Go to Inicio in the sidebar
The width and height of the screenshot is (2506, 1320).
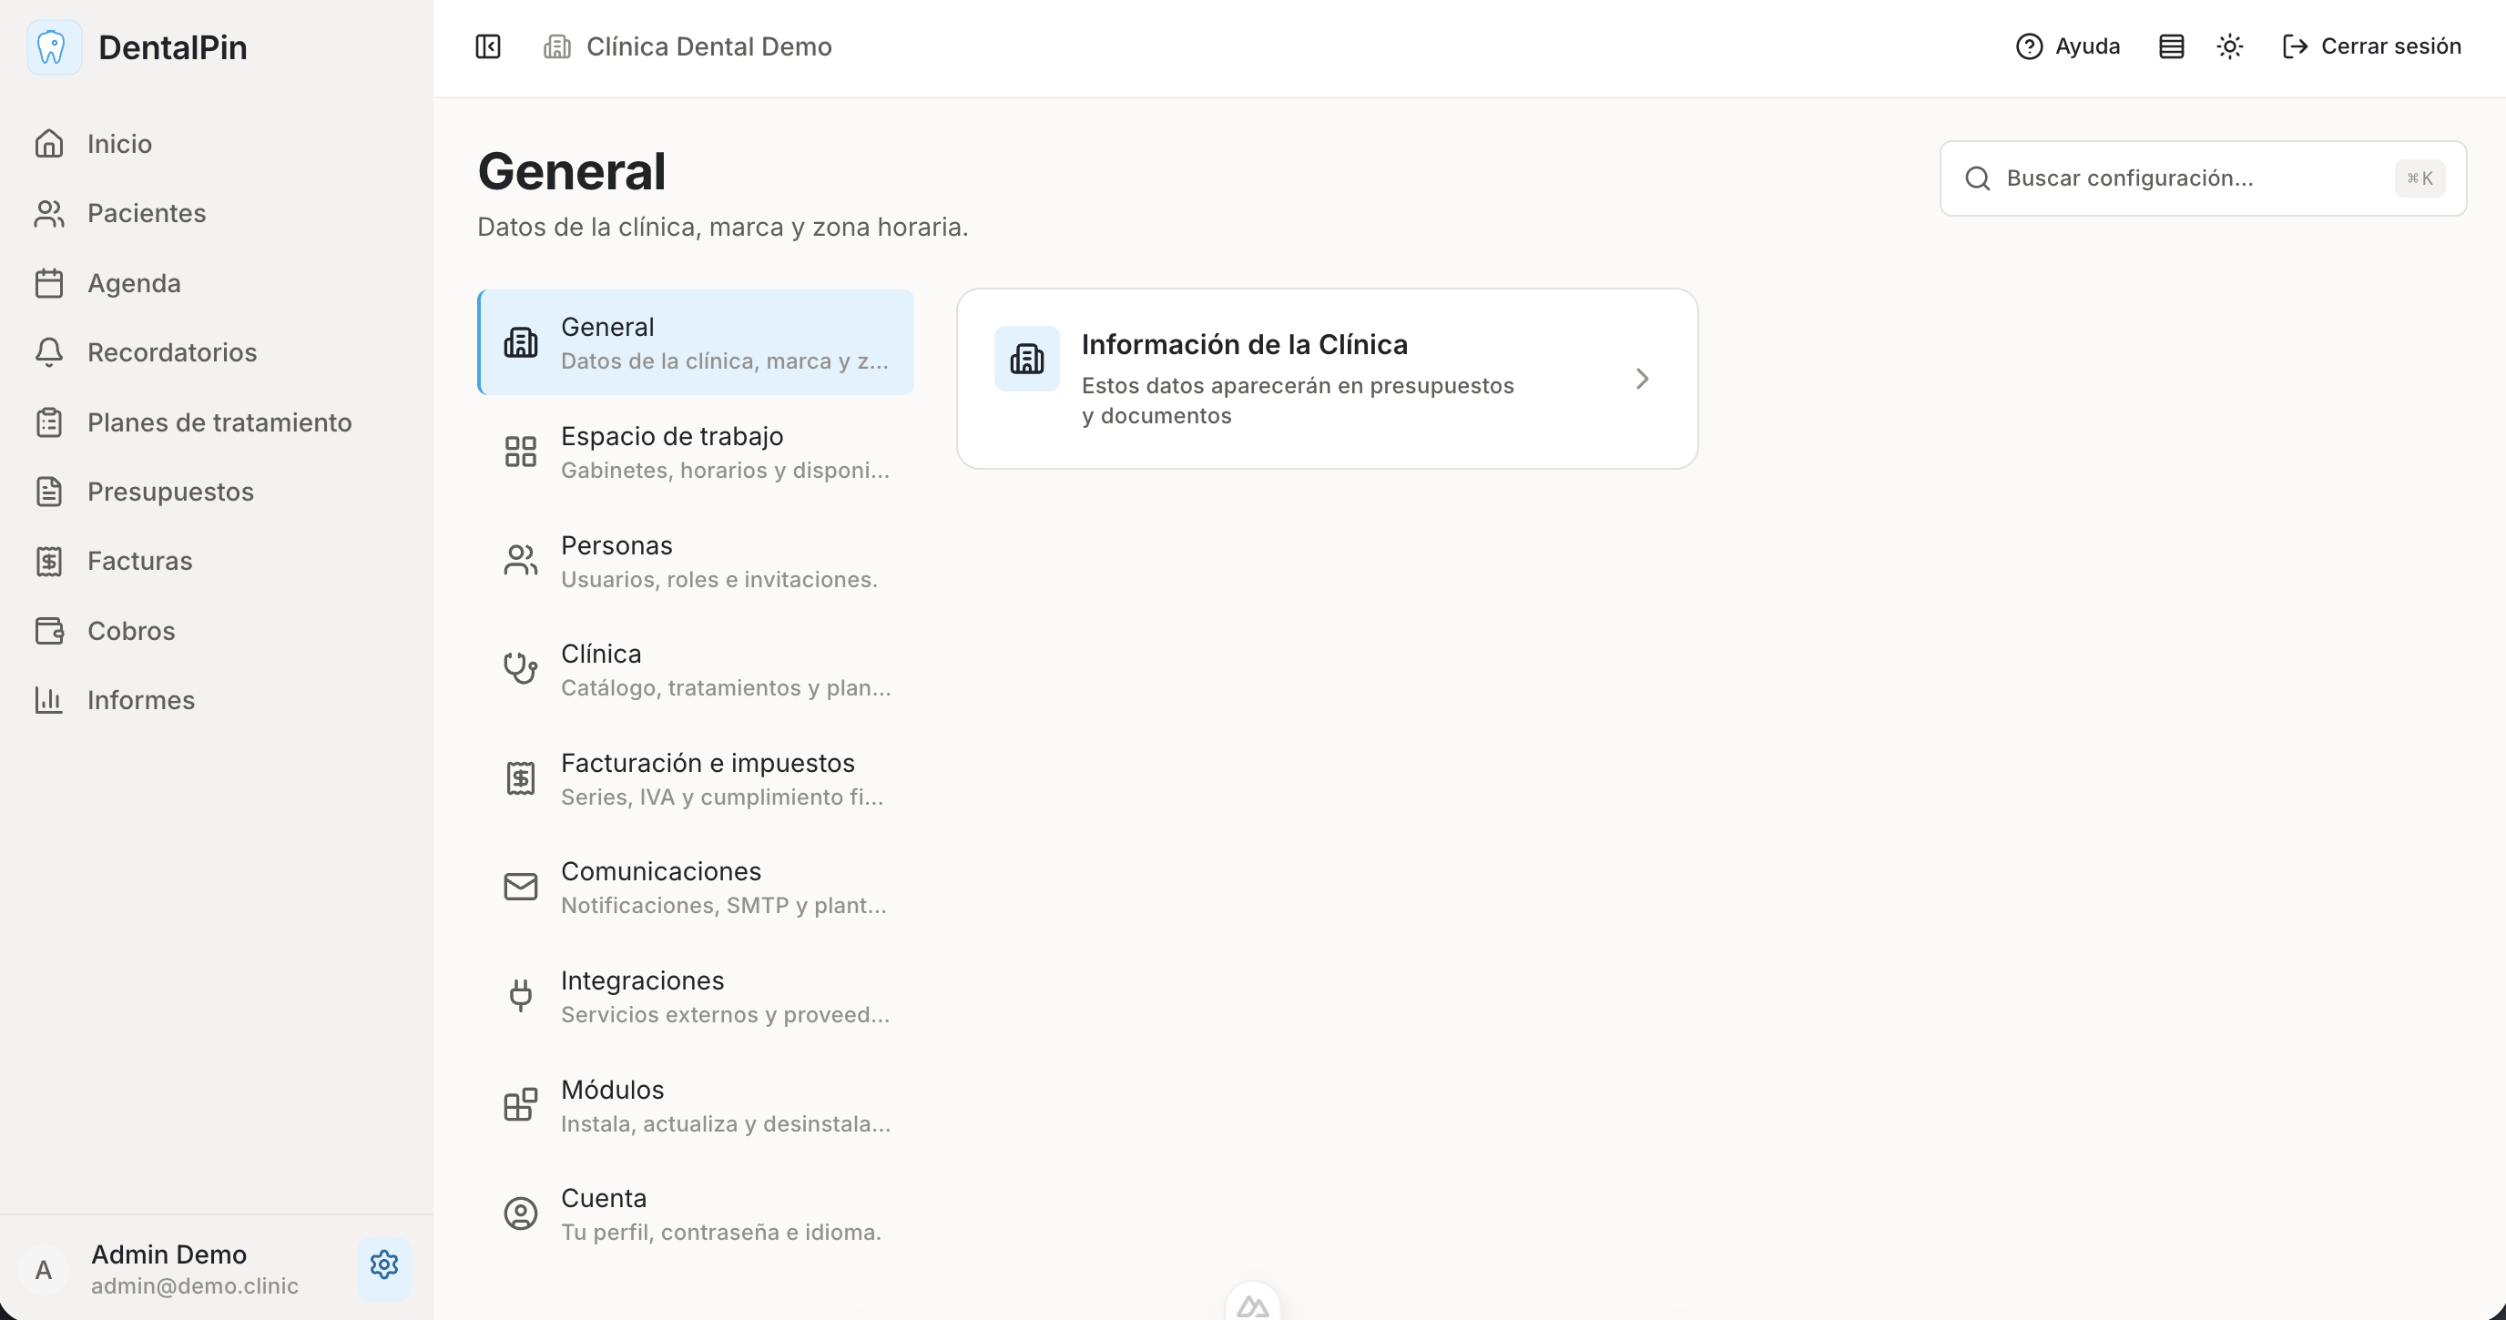[x=216, y=144]
